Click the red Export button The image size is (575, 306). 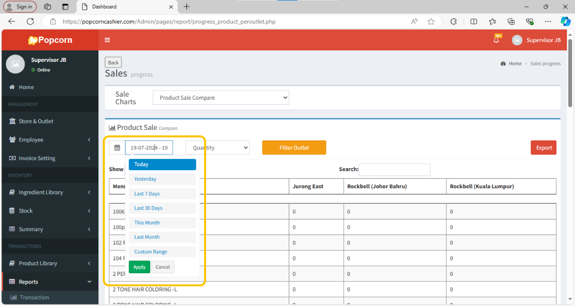pos(543,147)
